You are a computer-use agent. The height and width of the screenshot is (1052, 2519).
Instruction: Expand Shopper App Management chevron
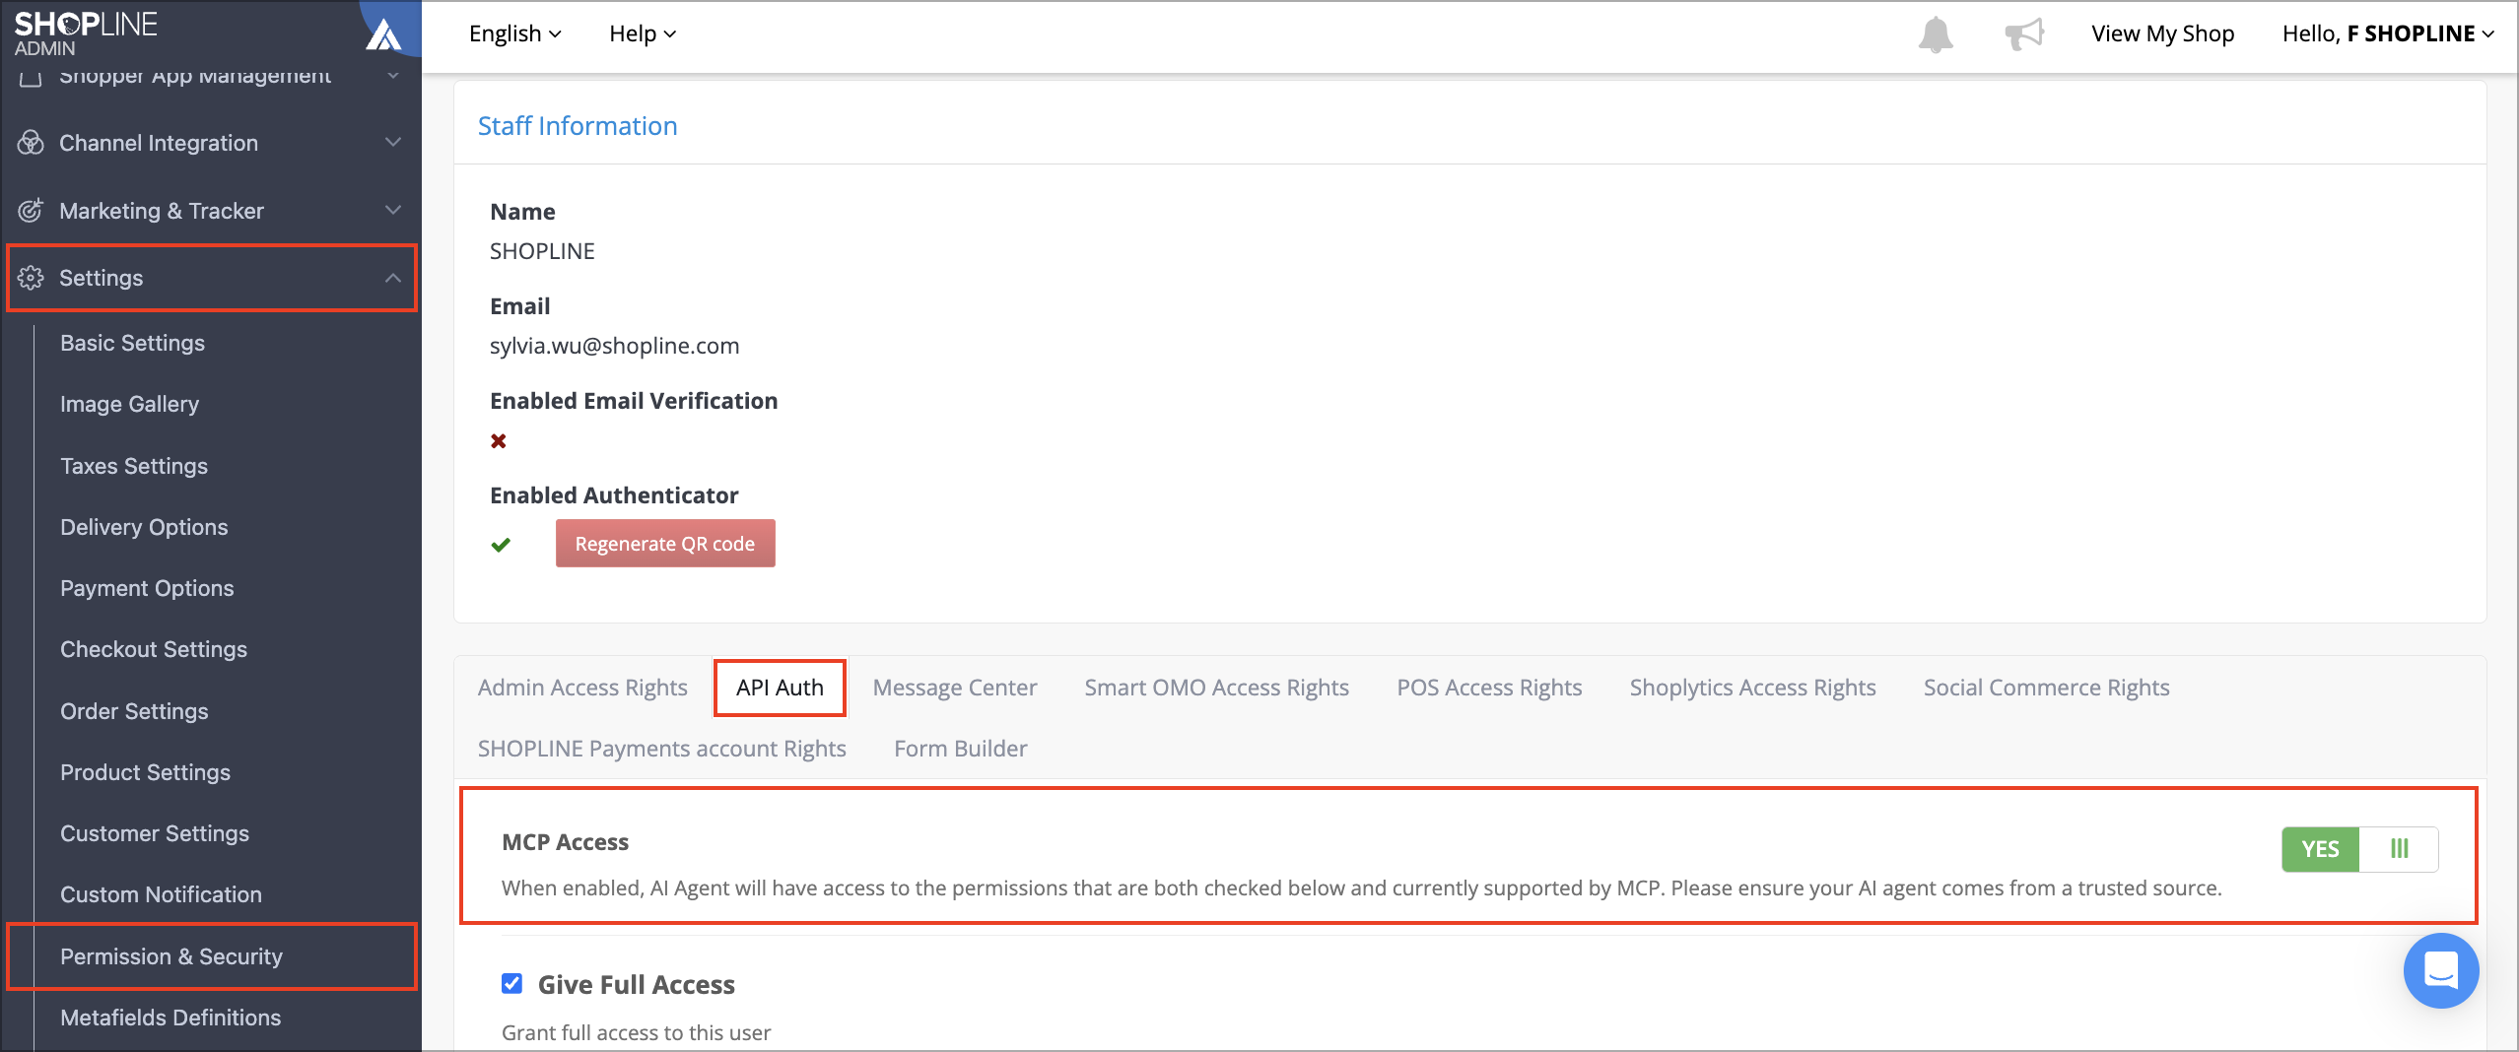393,75
